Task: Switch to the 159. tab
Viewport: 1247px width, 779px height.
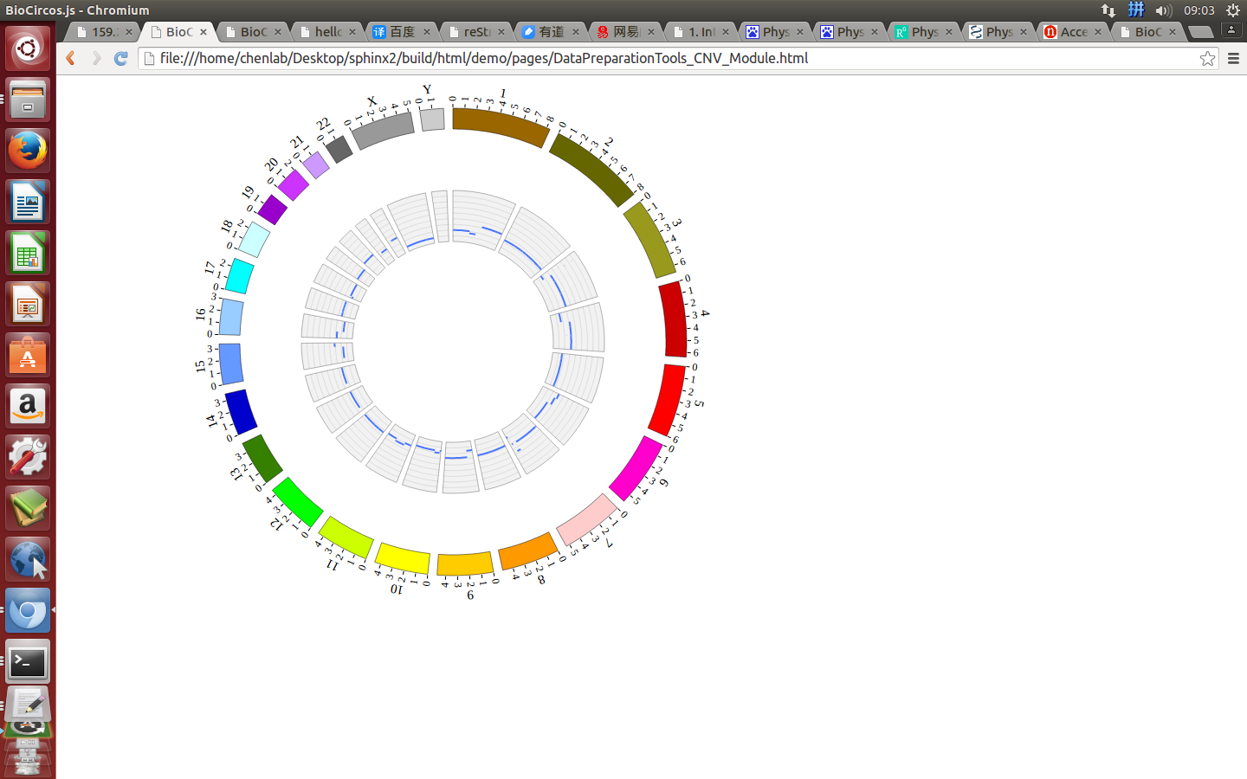Action: point(105,32)
